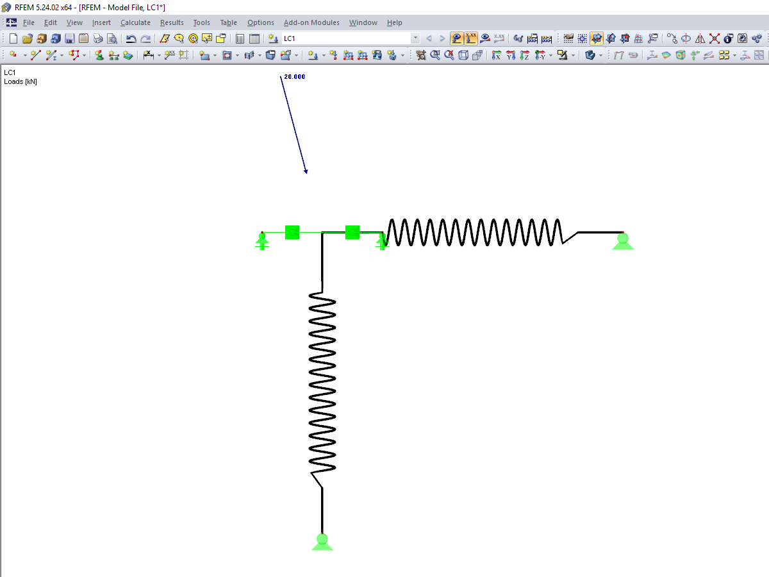The height and width of the screenshot is (577, 769).
Task: Open the Calculate menu
Action: [x=135, y=22]
